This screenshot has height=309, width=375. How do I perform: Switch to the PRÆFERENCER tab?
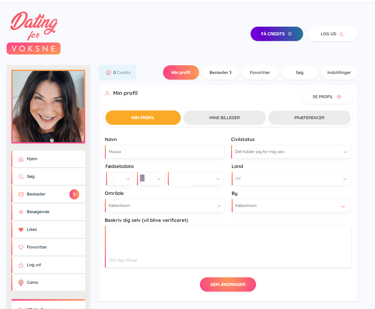point(309,118)
